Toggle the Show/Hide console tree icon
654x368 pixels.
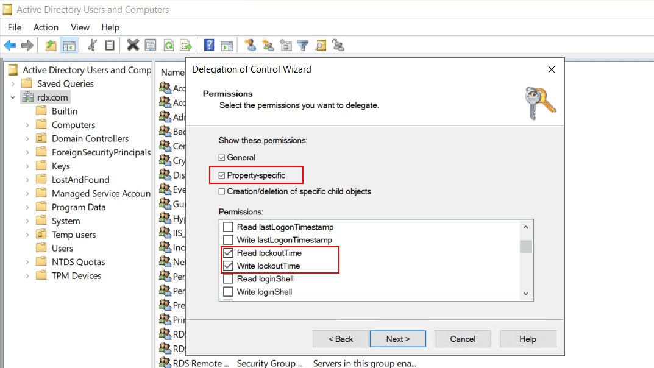point(69,45)
